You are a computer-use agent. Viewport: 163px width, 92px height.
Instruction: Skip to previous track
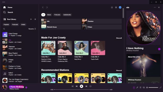coord(77,86)
